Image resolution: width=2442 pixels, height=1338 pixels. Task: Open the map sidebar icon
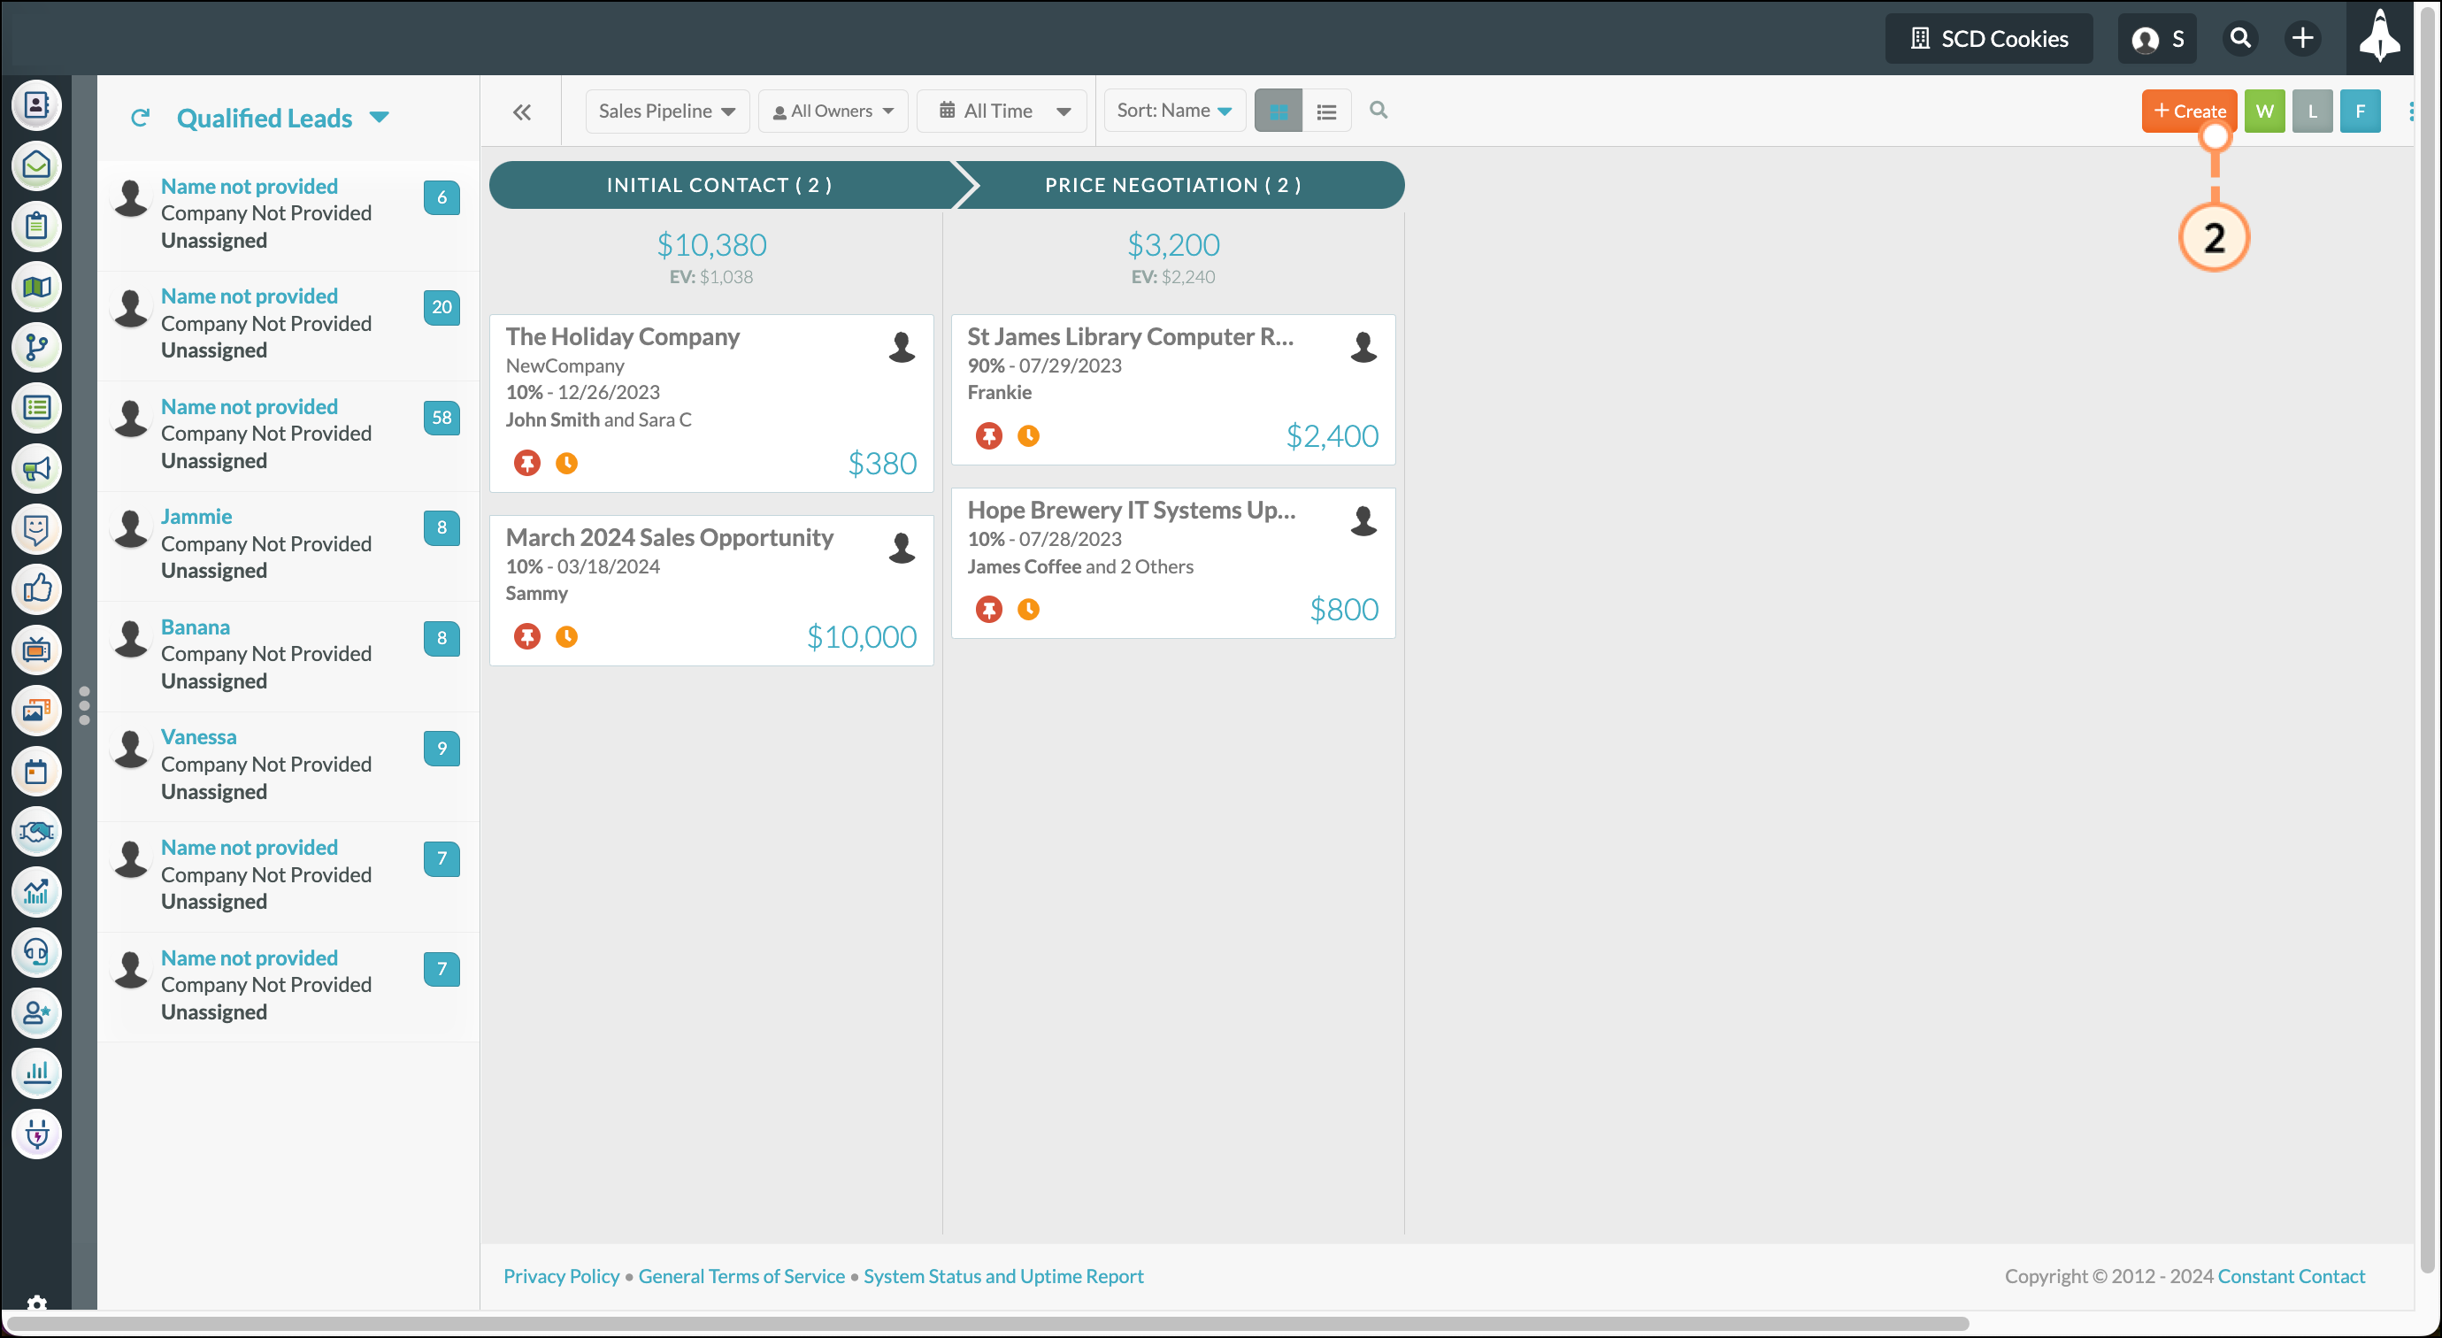(36, 287)
